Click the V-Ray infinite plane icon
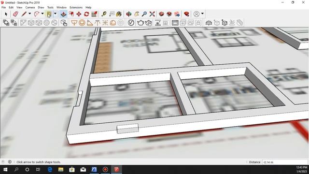The width and height of the screenshot is (309, 174). 209,23
